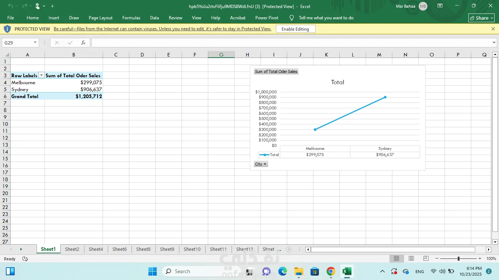
Task: Open the Share dropdown button
Action: click(x=481, y=18)
